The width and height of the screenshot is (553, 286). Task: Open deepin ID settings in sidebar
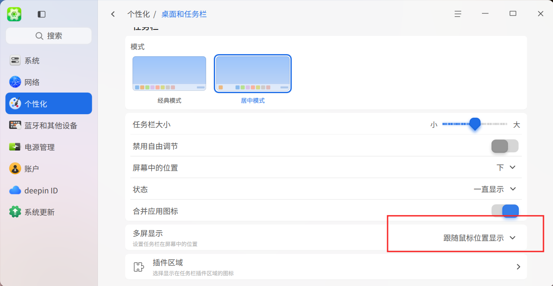pos(49,190)
